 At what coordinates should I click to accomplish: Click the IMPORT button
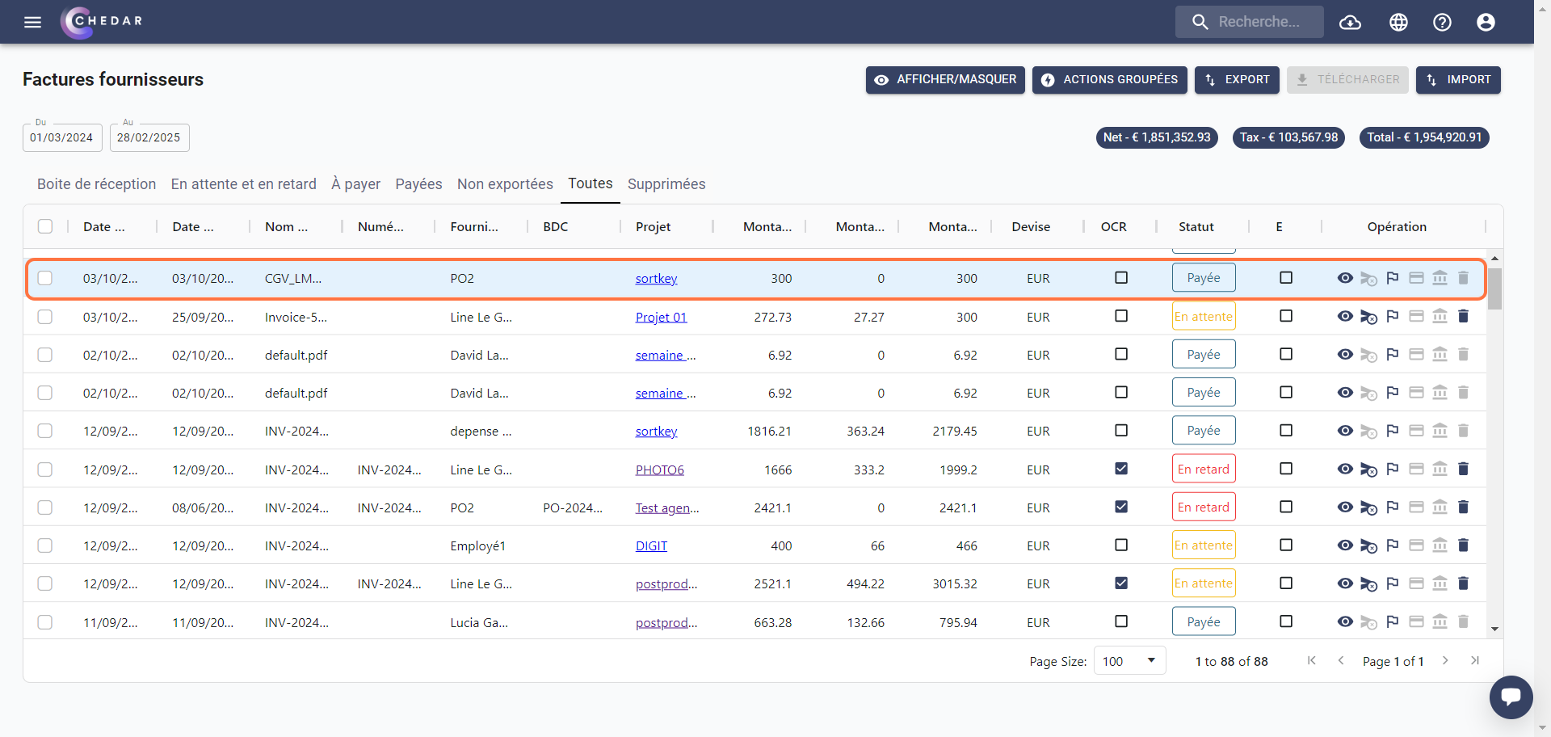click(x=1458, y=80)
